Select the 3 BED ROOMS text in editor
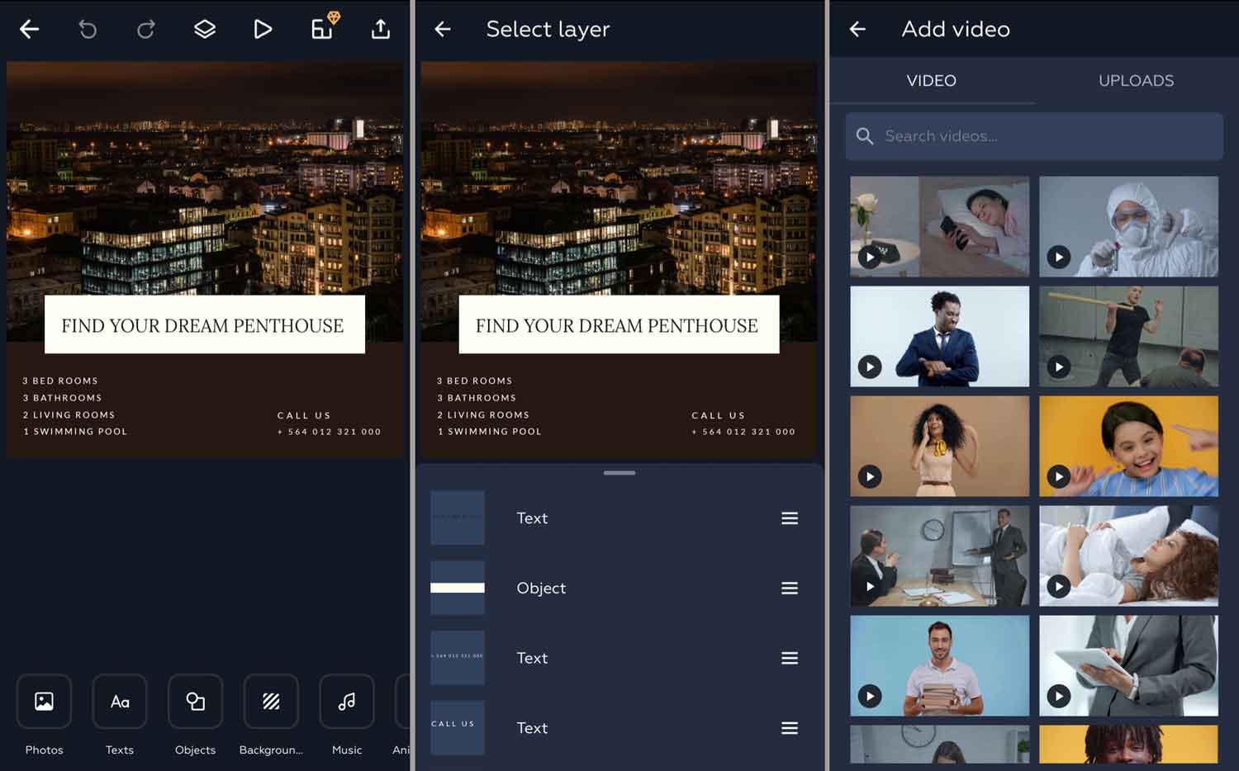This screenshot has height=771, width=1239. tap(60, 381)
